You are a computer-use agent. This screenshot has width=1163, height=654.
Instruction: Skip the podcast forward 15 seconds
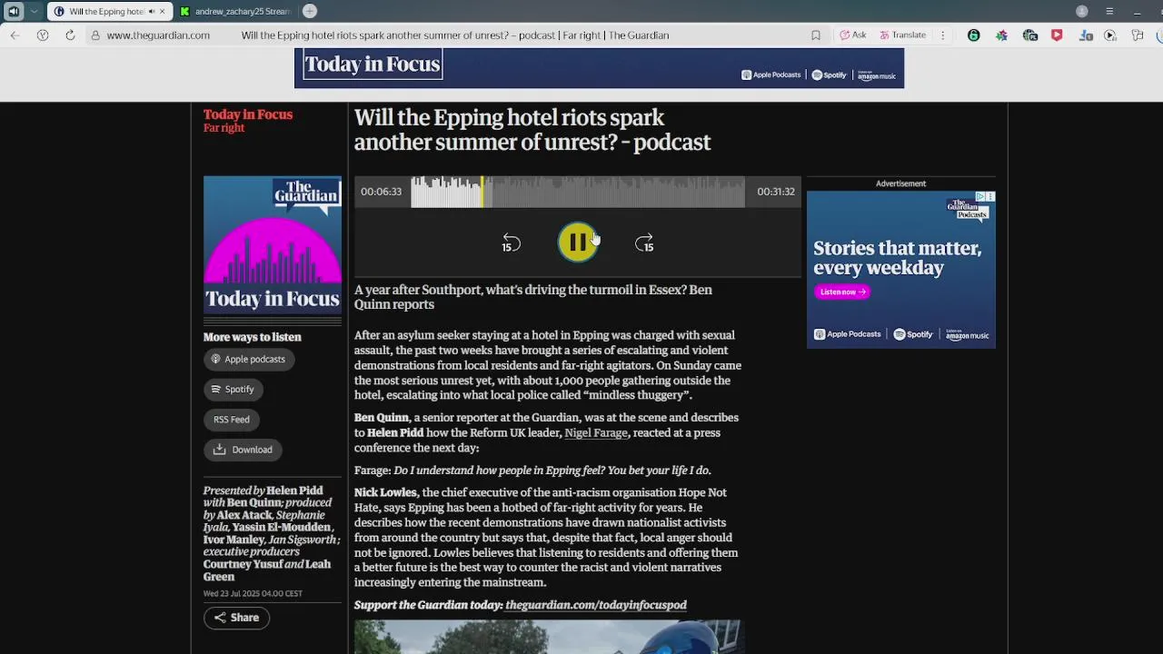[644, 243]
